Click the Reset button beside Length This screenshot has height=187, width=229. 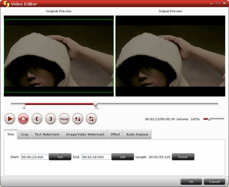pyautogui.click(x=183, y=157)
